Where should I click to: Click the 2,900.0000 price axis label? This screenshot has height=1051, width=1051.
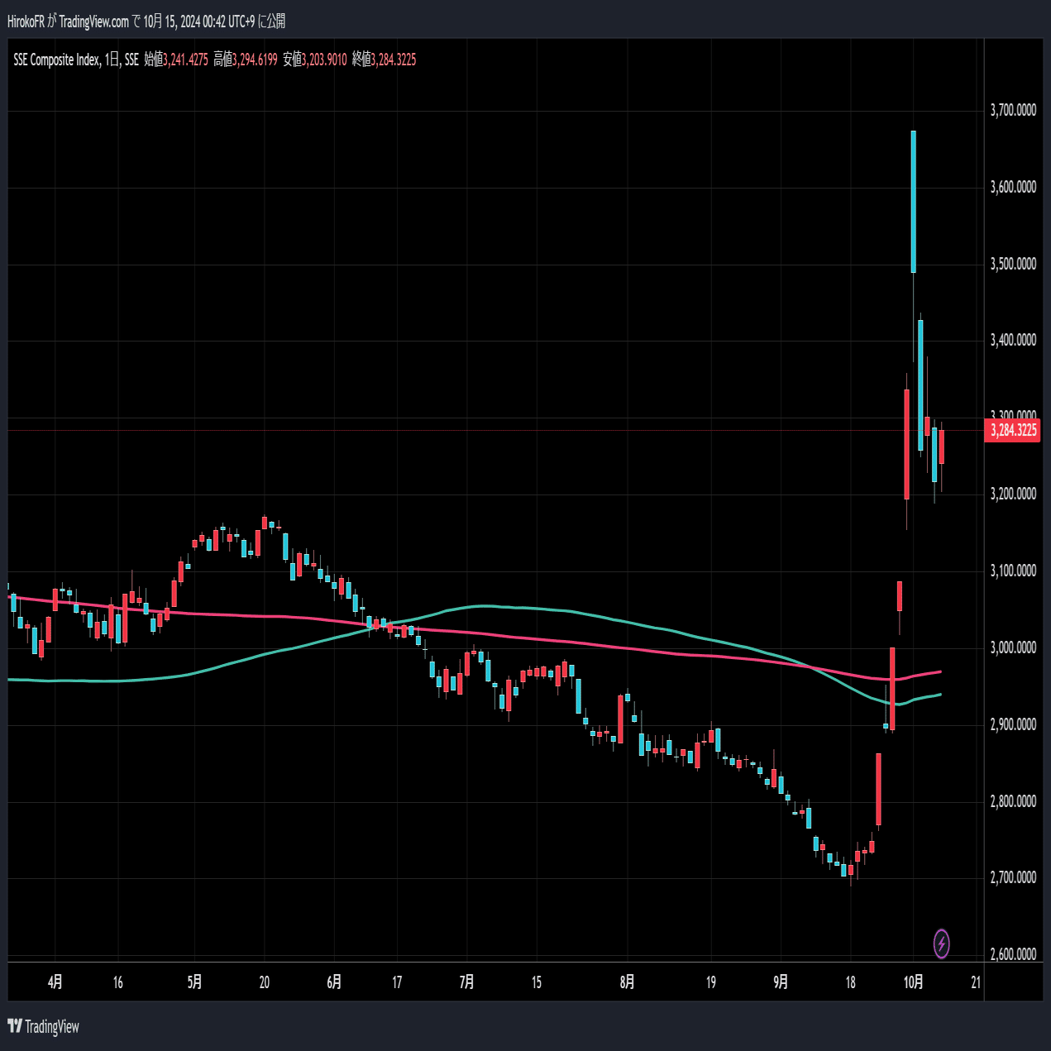(x=1013, y=724)
